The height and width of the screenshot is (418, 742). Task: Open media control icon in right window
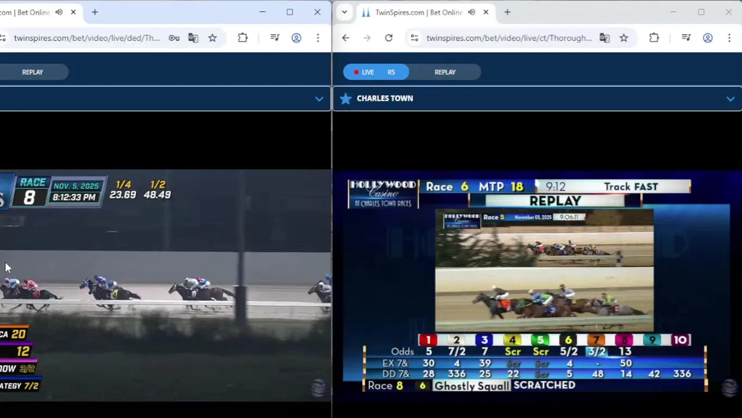[x=686, y=38]
